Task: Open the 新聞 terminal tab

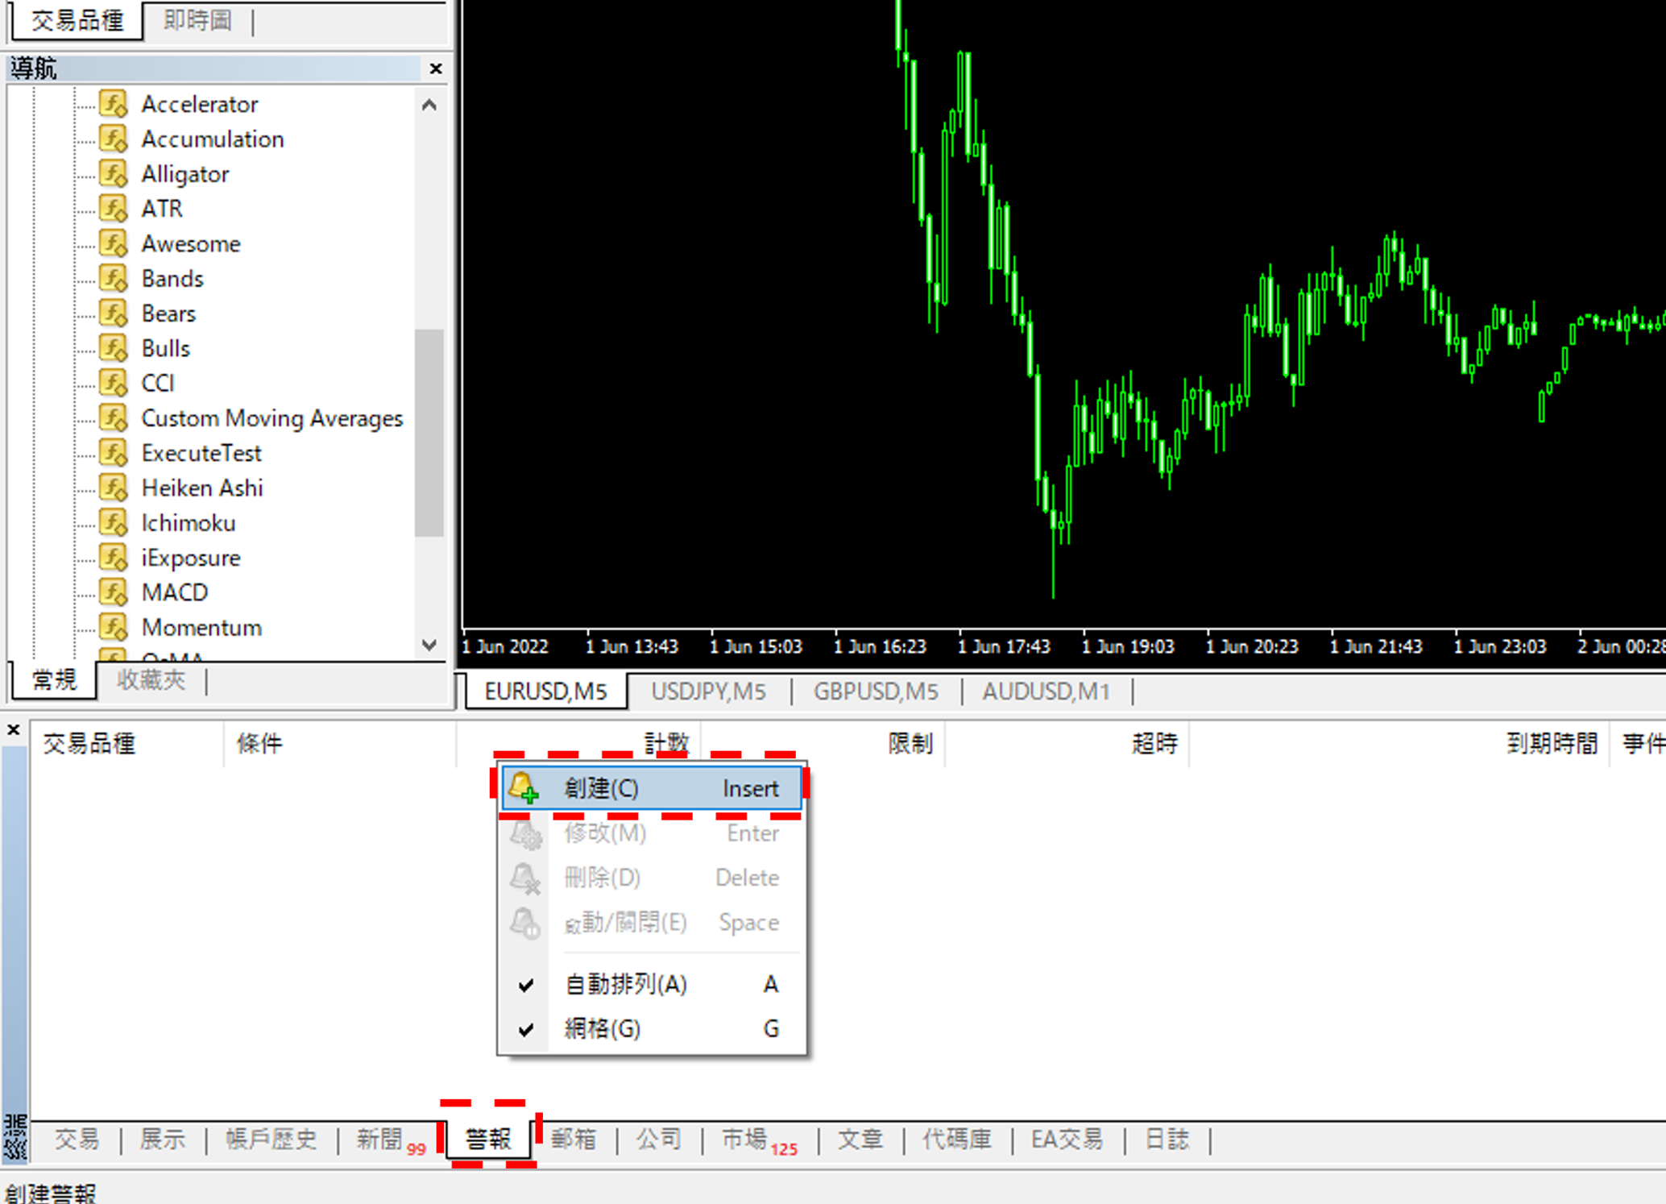Action: click(390, 1140)
